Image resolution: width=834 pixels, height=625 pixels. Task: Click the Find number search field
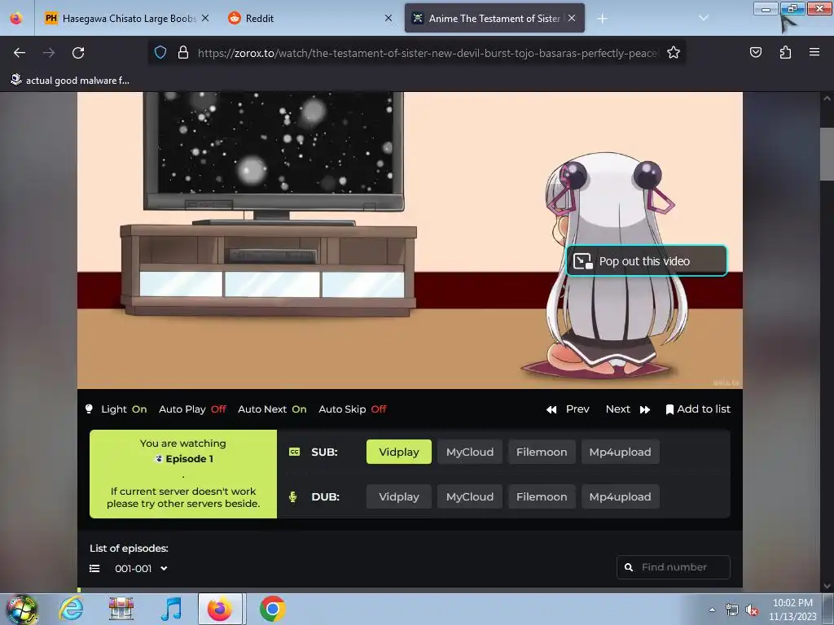click(674, 567)
